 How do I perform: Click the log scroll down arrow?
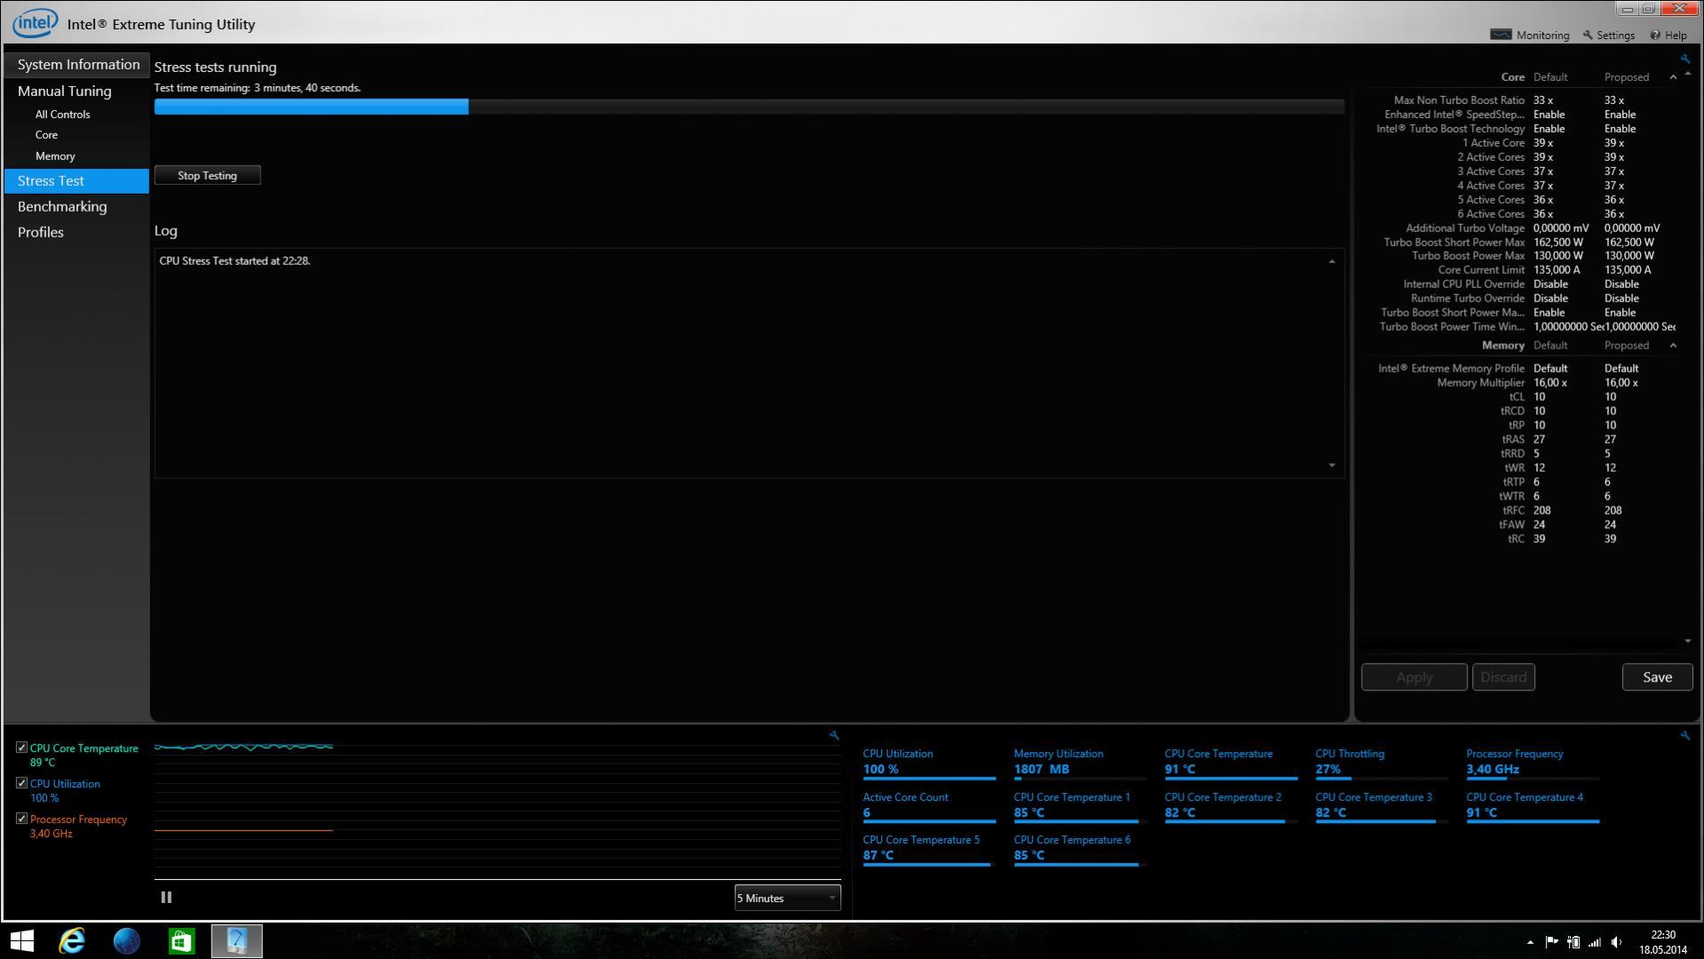[1331, 465]
